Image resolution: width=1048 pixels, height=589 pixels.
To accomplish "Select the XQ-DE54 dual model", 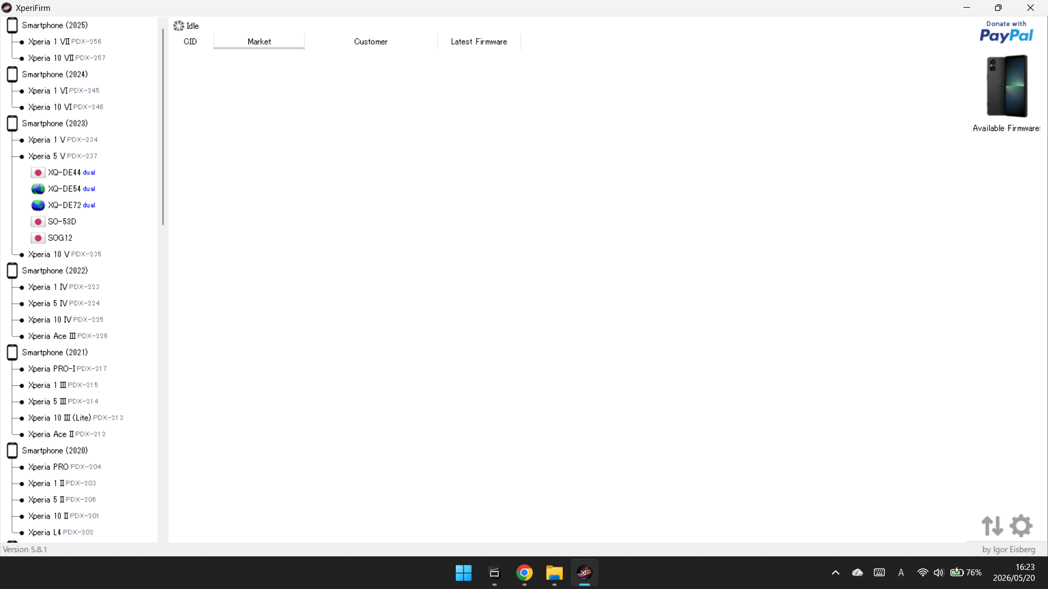I will click(x=71, y=189).
